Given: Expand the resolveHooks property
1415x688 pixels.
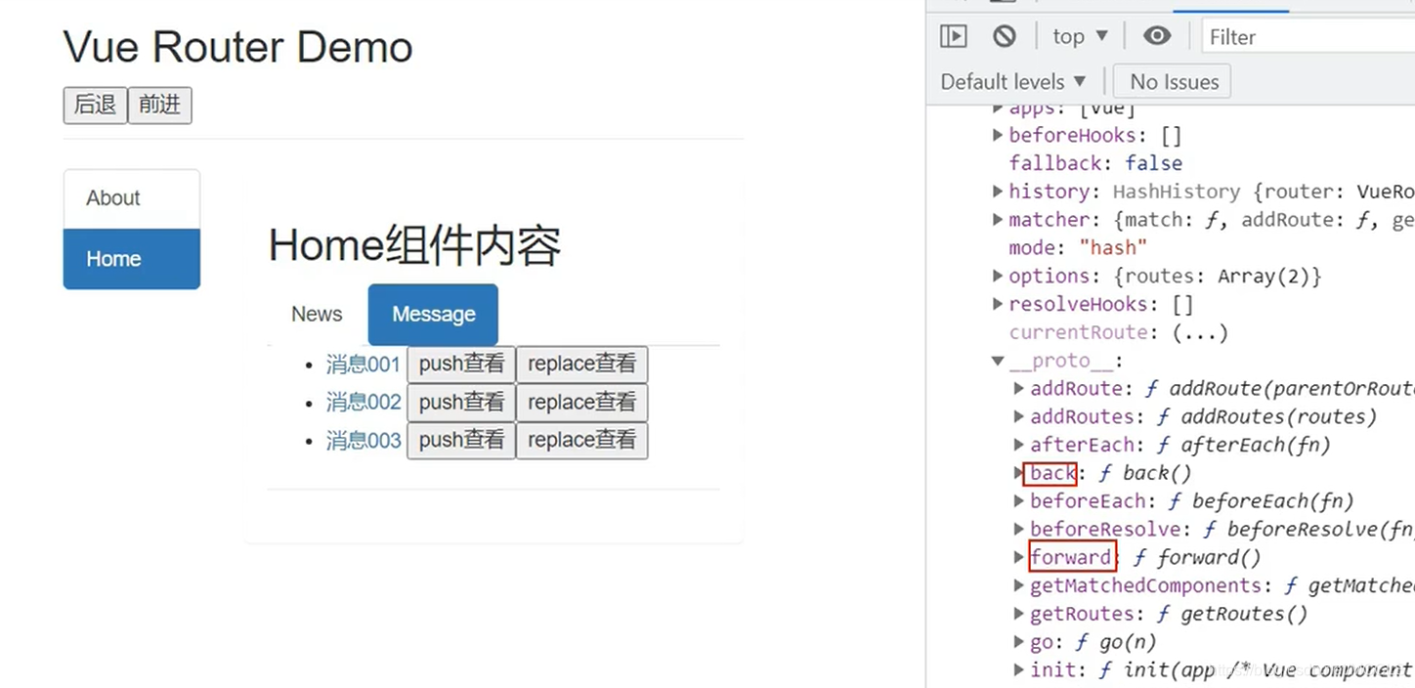Looking at the screenshot, I should [x=998, y=304].
